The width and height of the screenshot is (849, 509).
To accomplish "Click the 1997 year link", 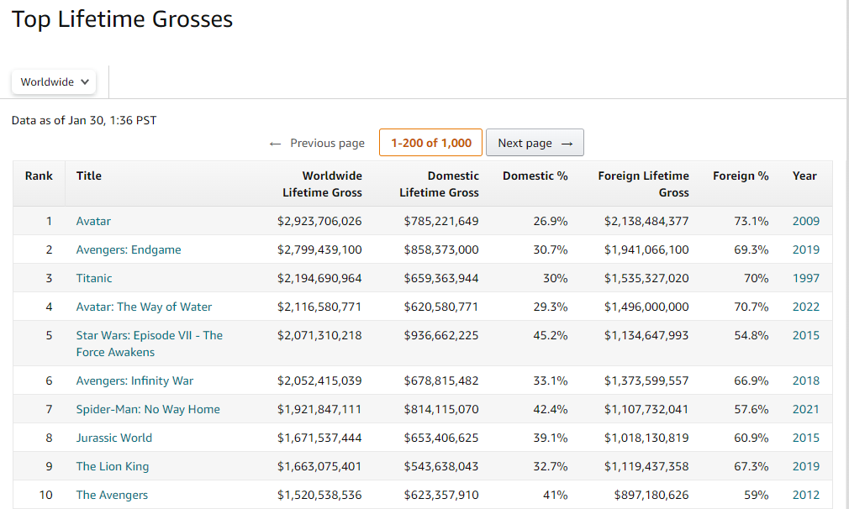I will pyautogui.click(x=806, y=279).
